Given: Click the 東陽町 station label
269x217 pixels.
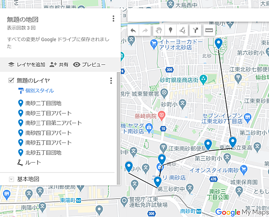Looking at the screenshot, I should (71, 200).
